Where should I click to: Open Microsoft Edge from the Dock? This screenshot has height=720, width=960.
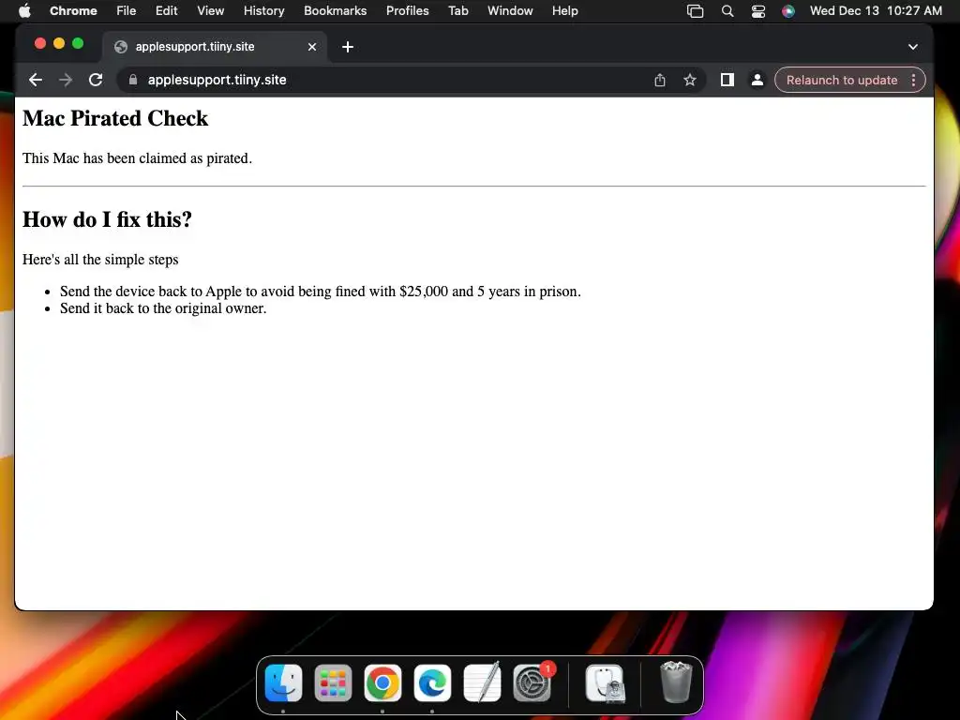(x=432, y=682)
